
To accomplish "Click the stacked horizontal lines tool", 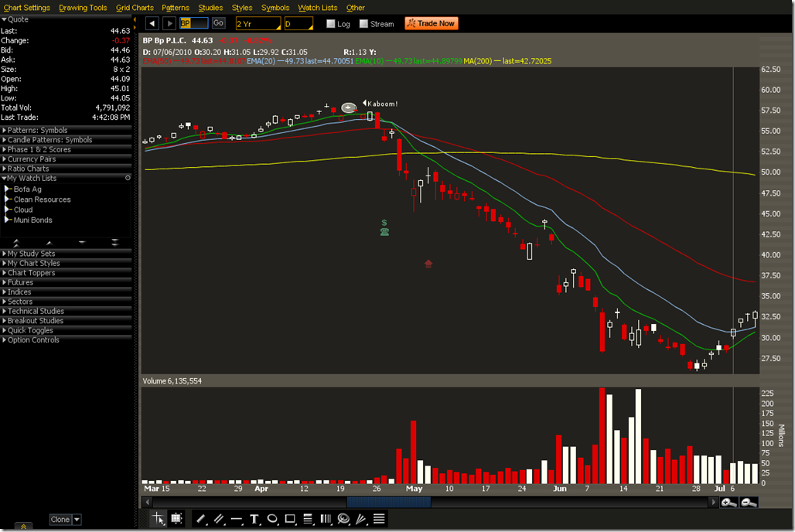I will click(x=379, y=519).
